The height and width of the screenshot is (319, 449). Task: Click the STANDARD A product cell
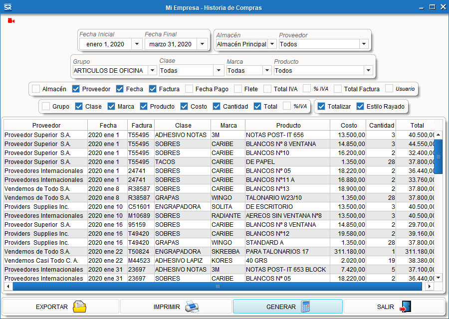click(x=287, y=242)
